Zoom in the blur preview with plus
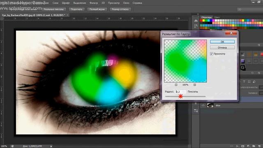 coord(195,85)
